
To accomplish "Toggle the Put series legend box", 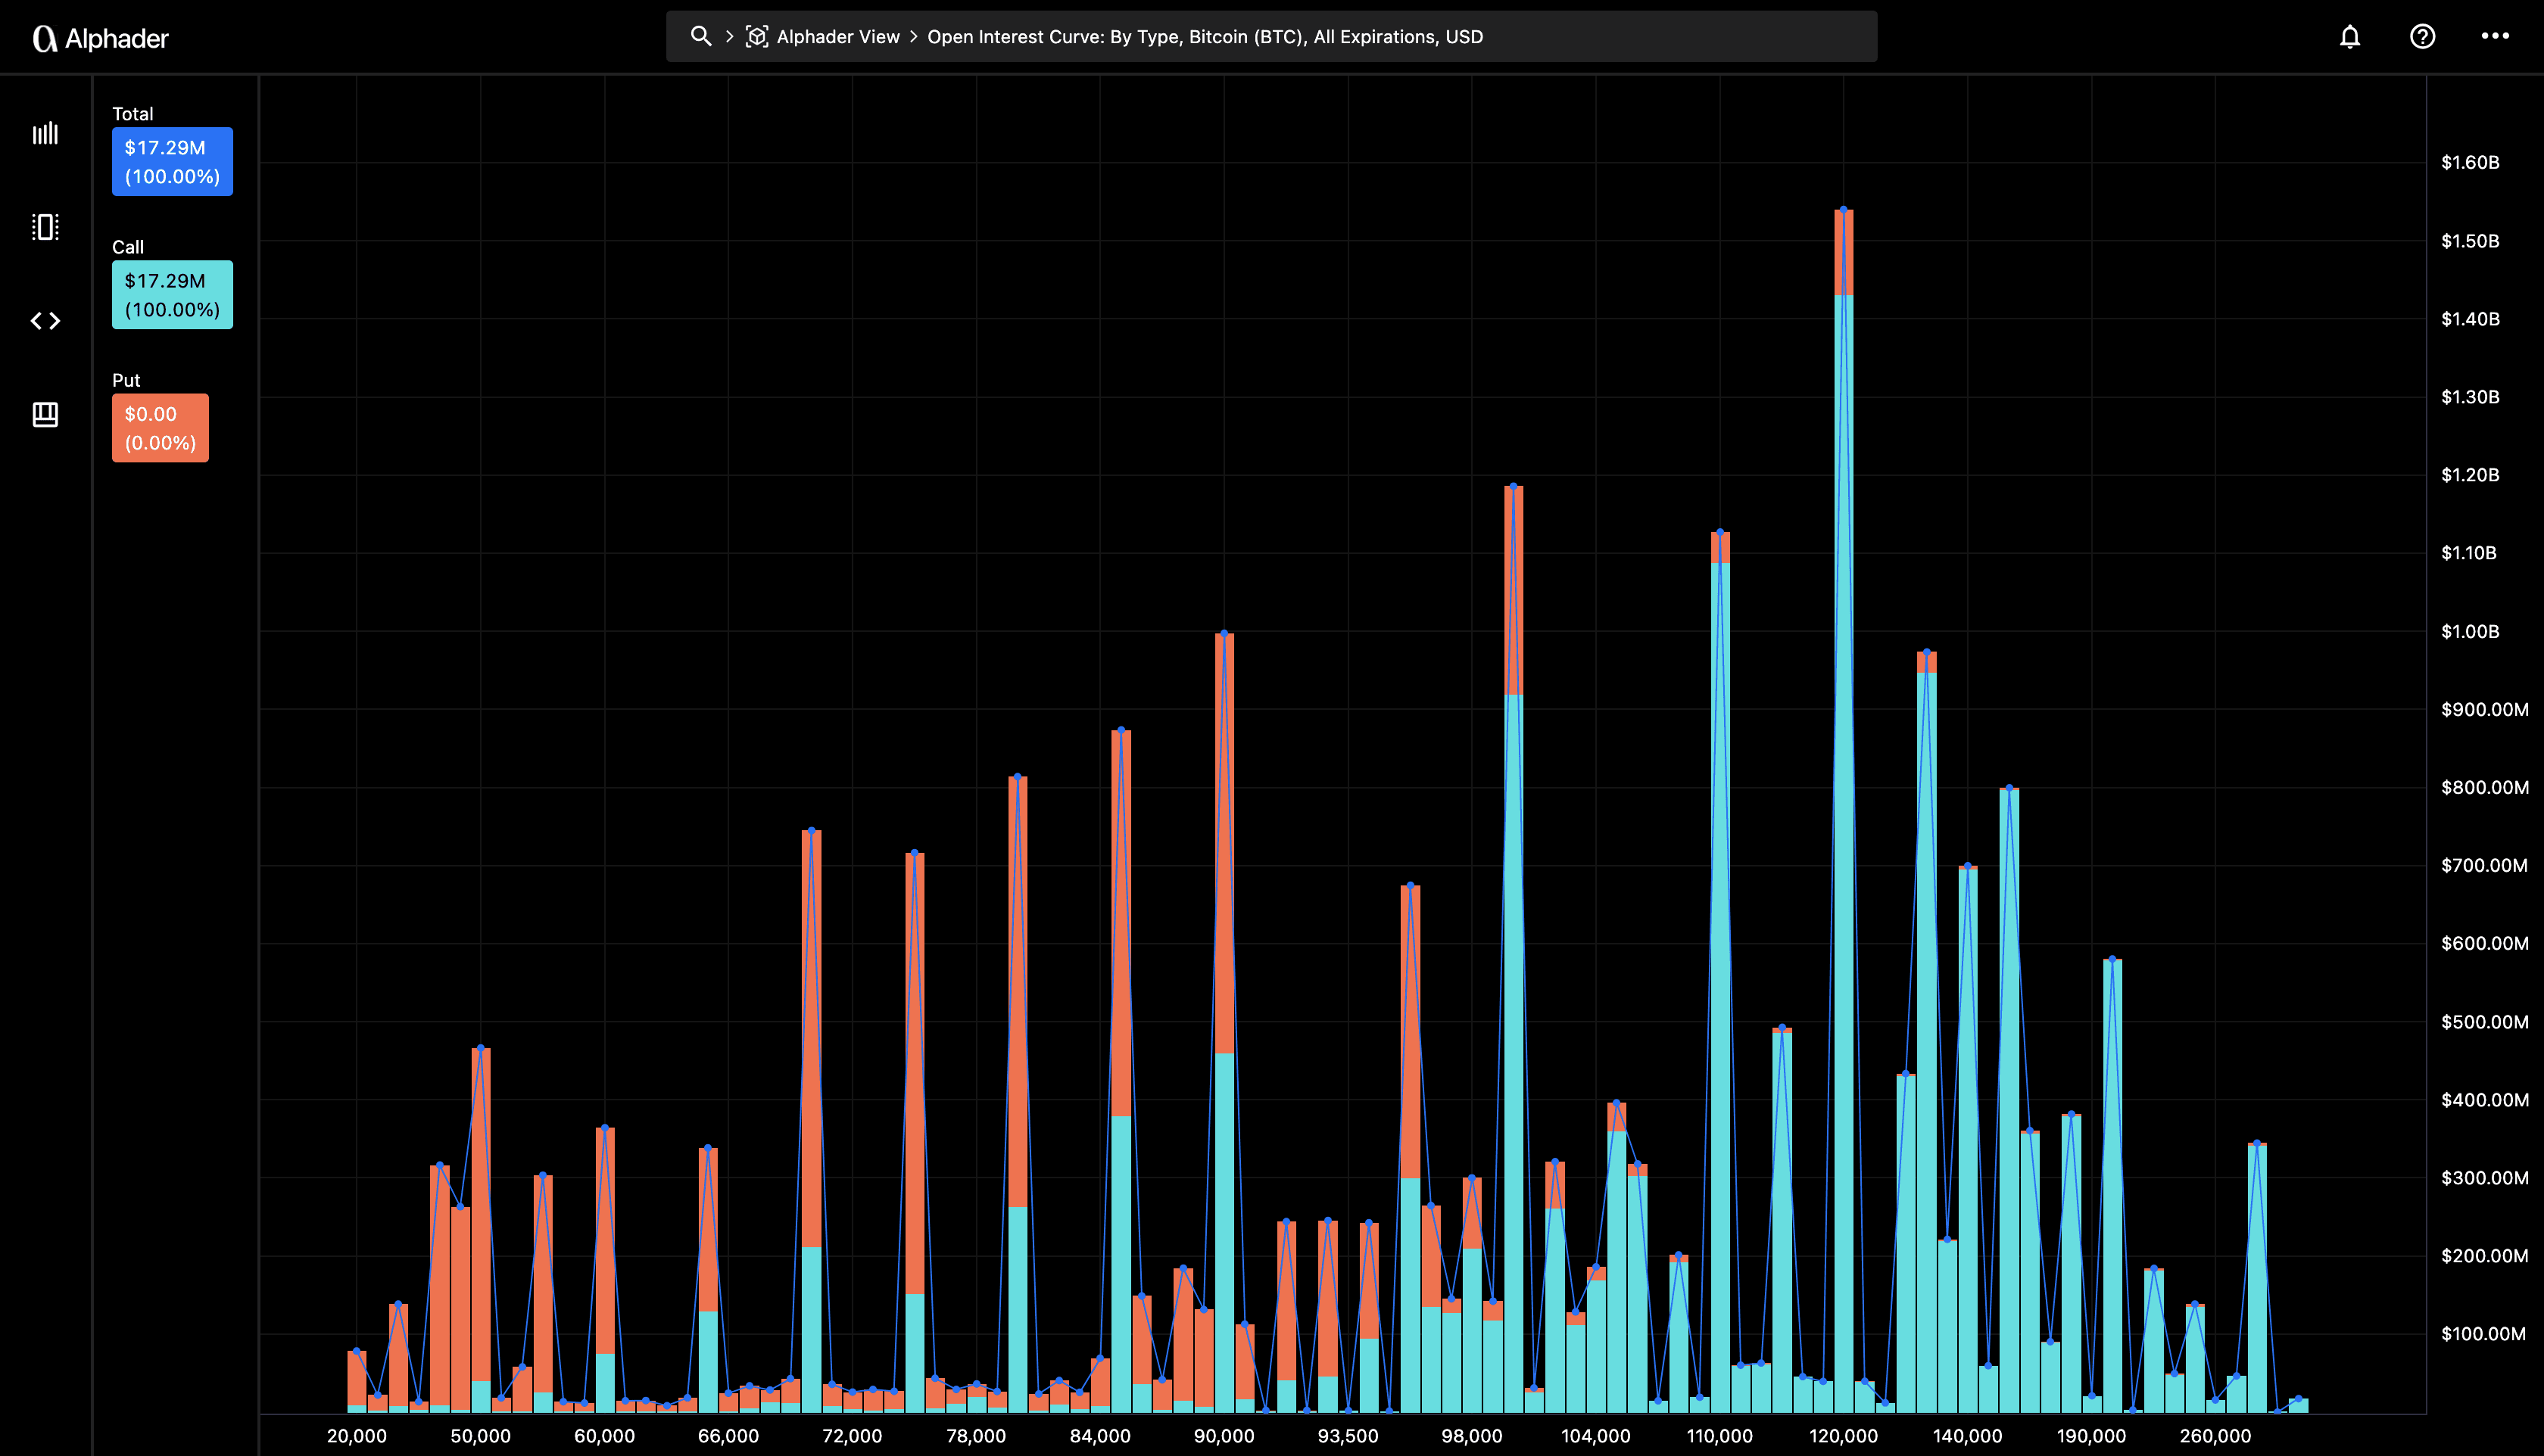I will (x=160, y=428).
